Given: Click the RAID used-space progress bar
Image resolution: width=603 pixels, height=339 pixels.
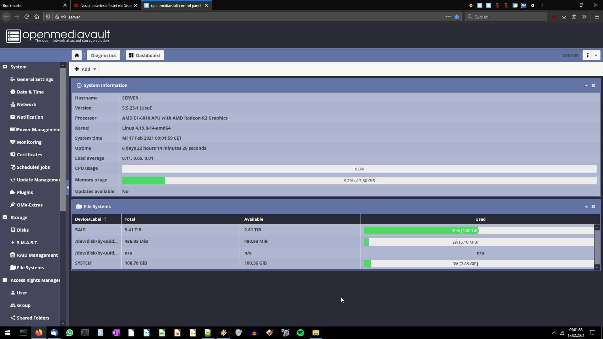Looking at the screenshot, I should (x=479, y=230).
